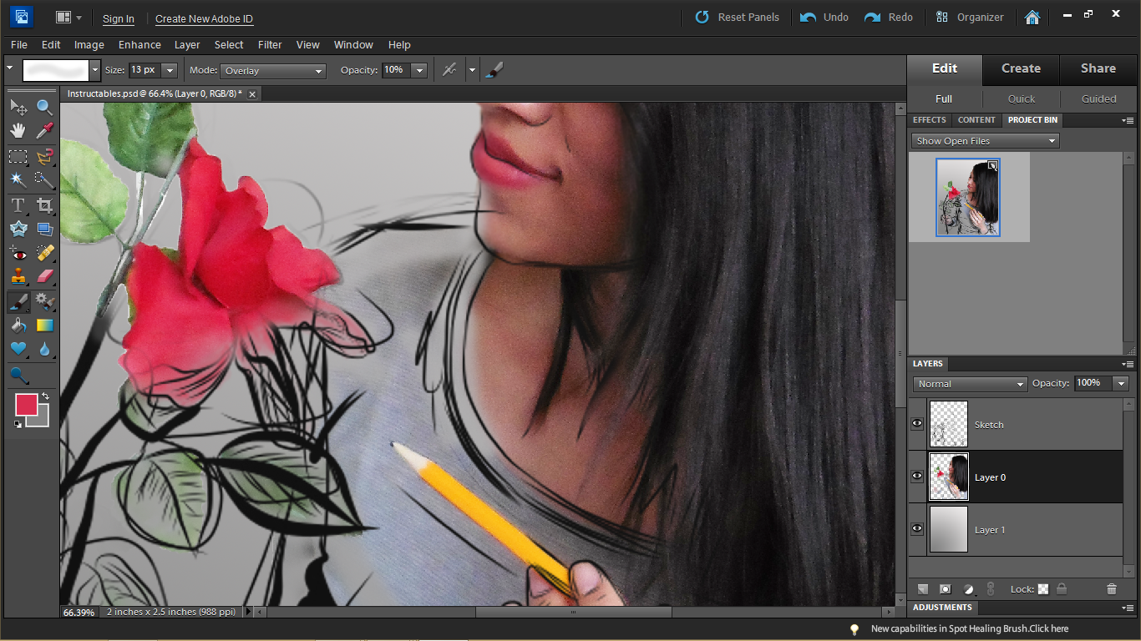Click the Reset Panels button

coord(737,17)
